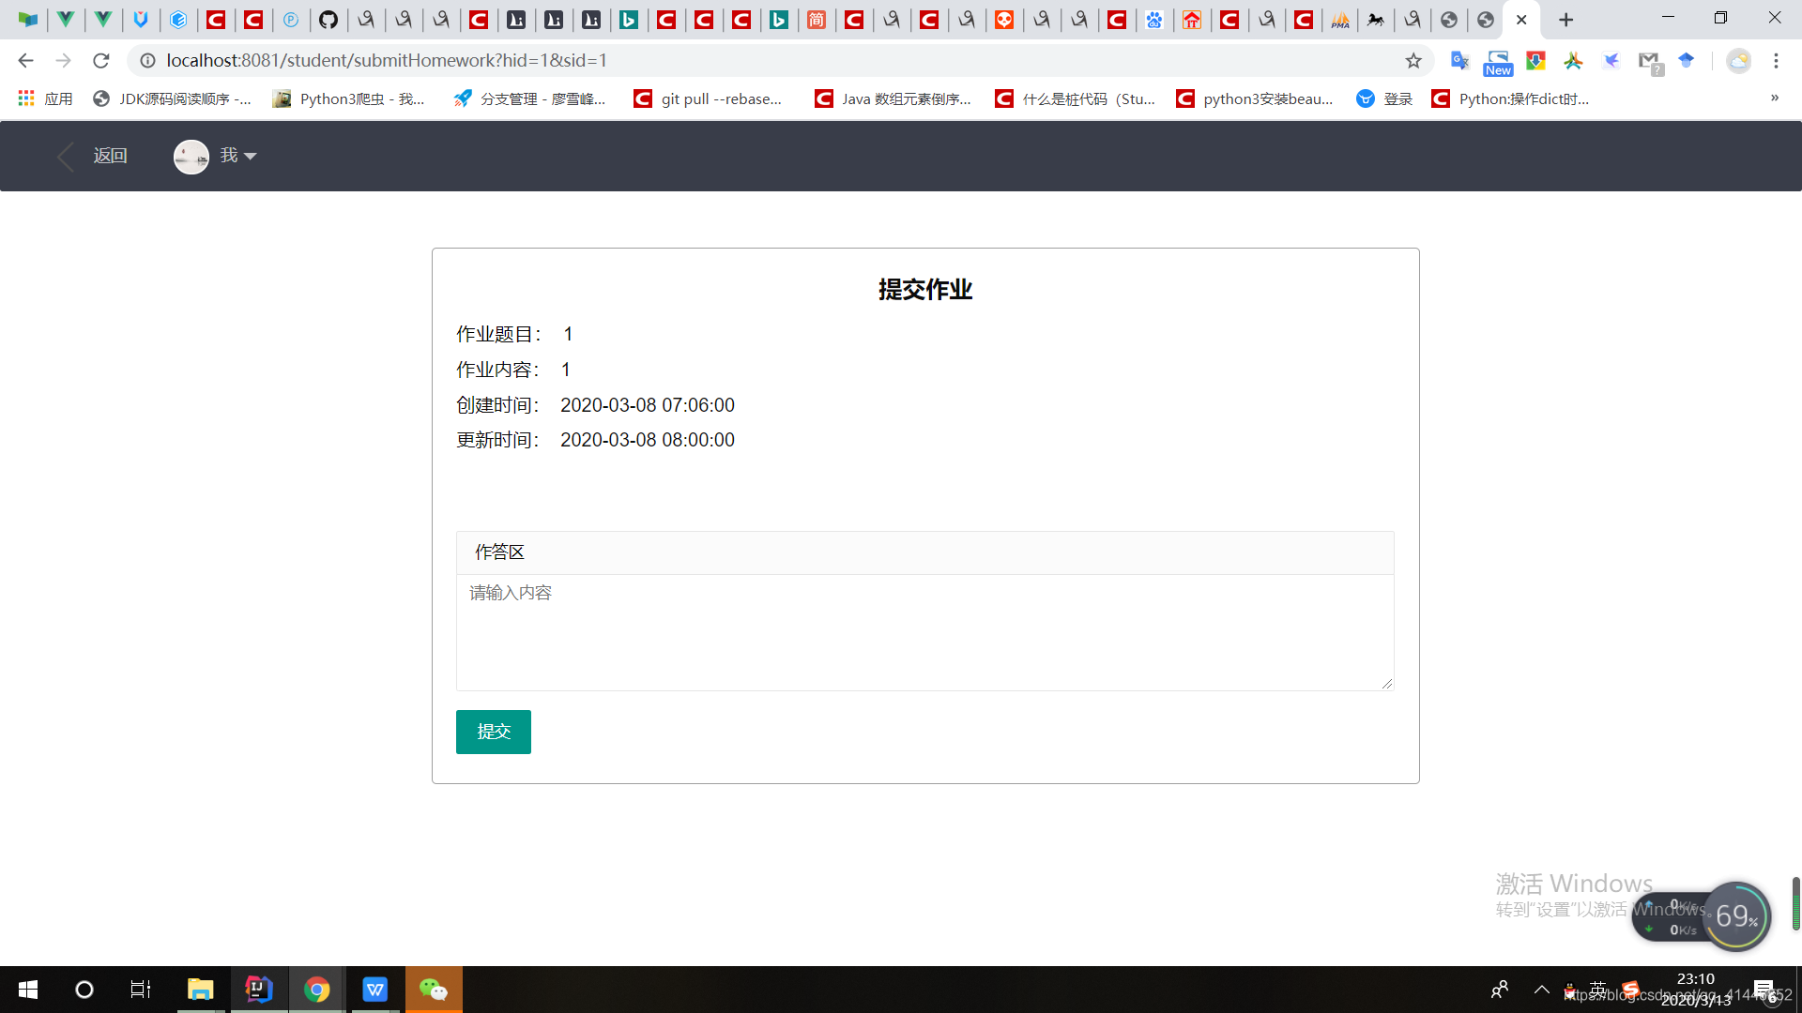The width and height of the screenshot is (1802, 1013).
Task: Launch WeChat from the taskbar
Action: pyautogui.click(x=433, y=989)
